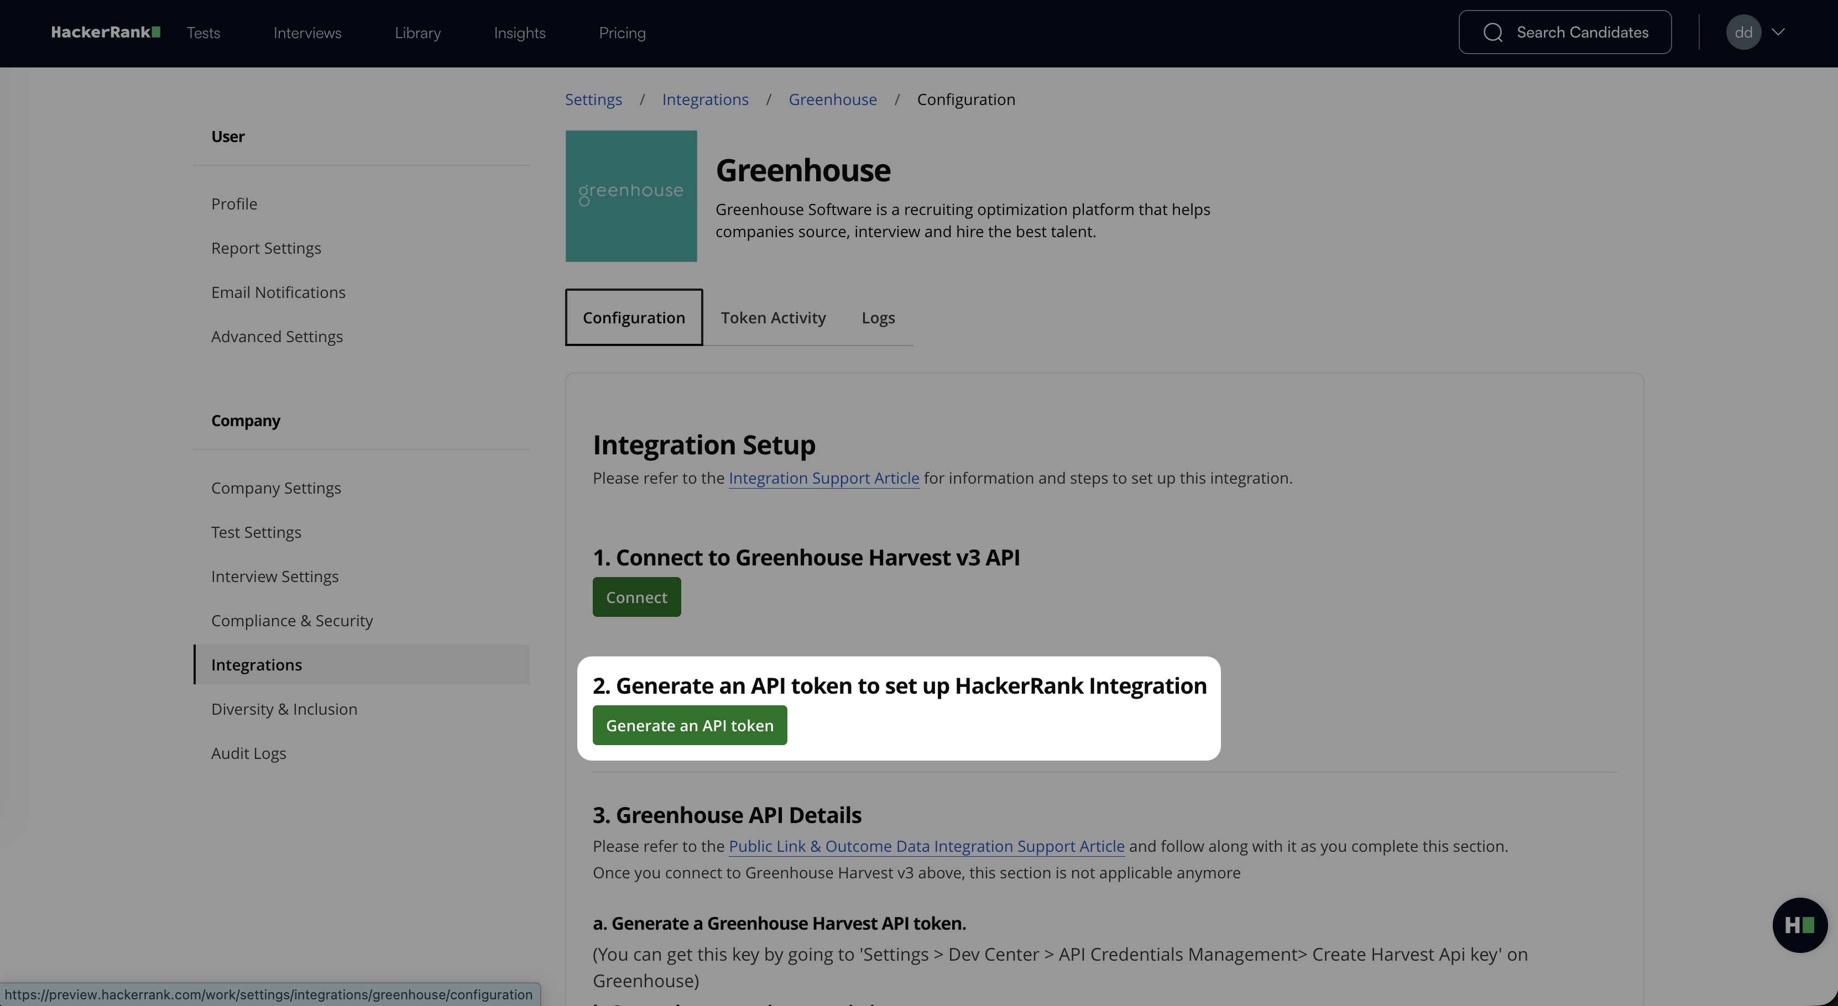Screen dimensions: 1838x1006
Task: Go to Library in top navigation
Action: [x=417, y=33]
